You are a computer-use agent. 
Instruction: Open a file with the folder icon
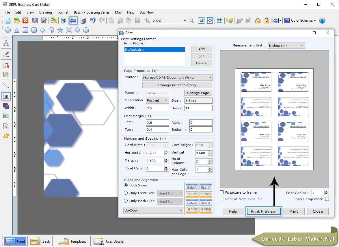(17, 20)
